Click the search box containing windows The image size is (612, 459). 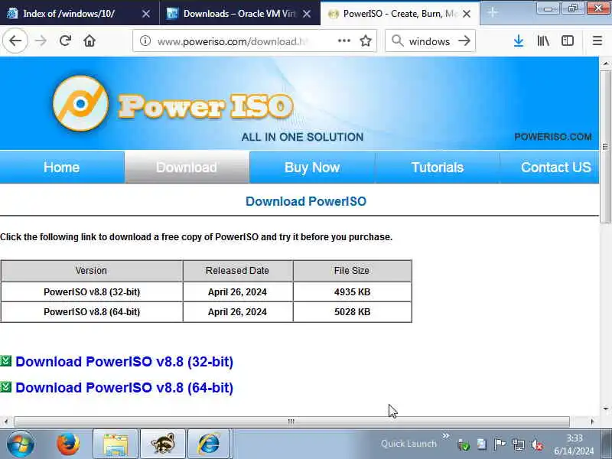429,41
